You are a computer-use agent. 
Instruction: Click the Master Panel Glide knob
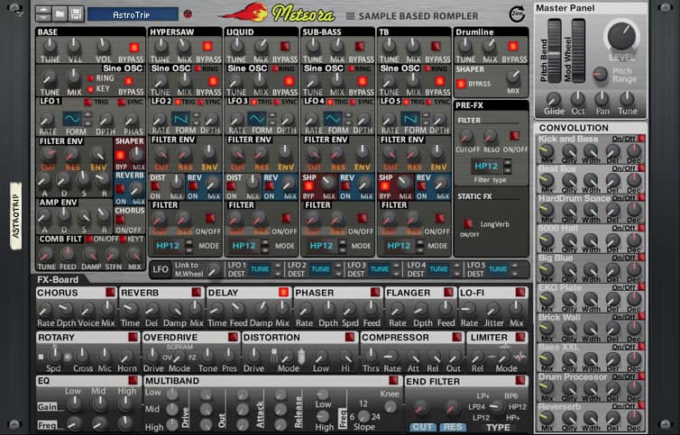click(554, 99)
